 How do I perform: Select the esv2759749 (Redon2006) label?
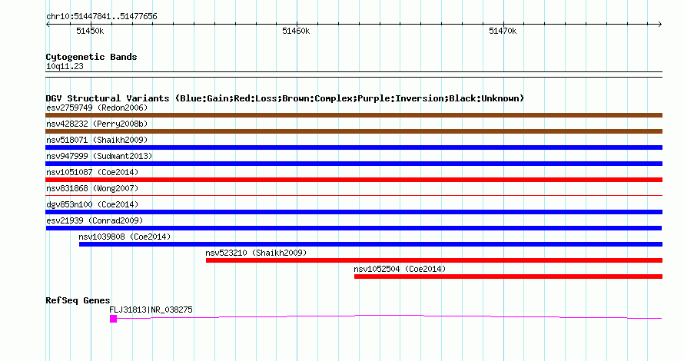pos(97,108)
